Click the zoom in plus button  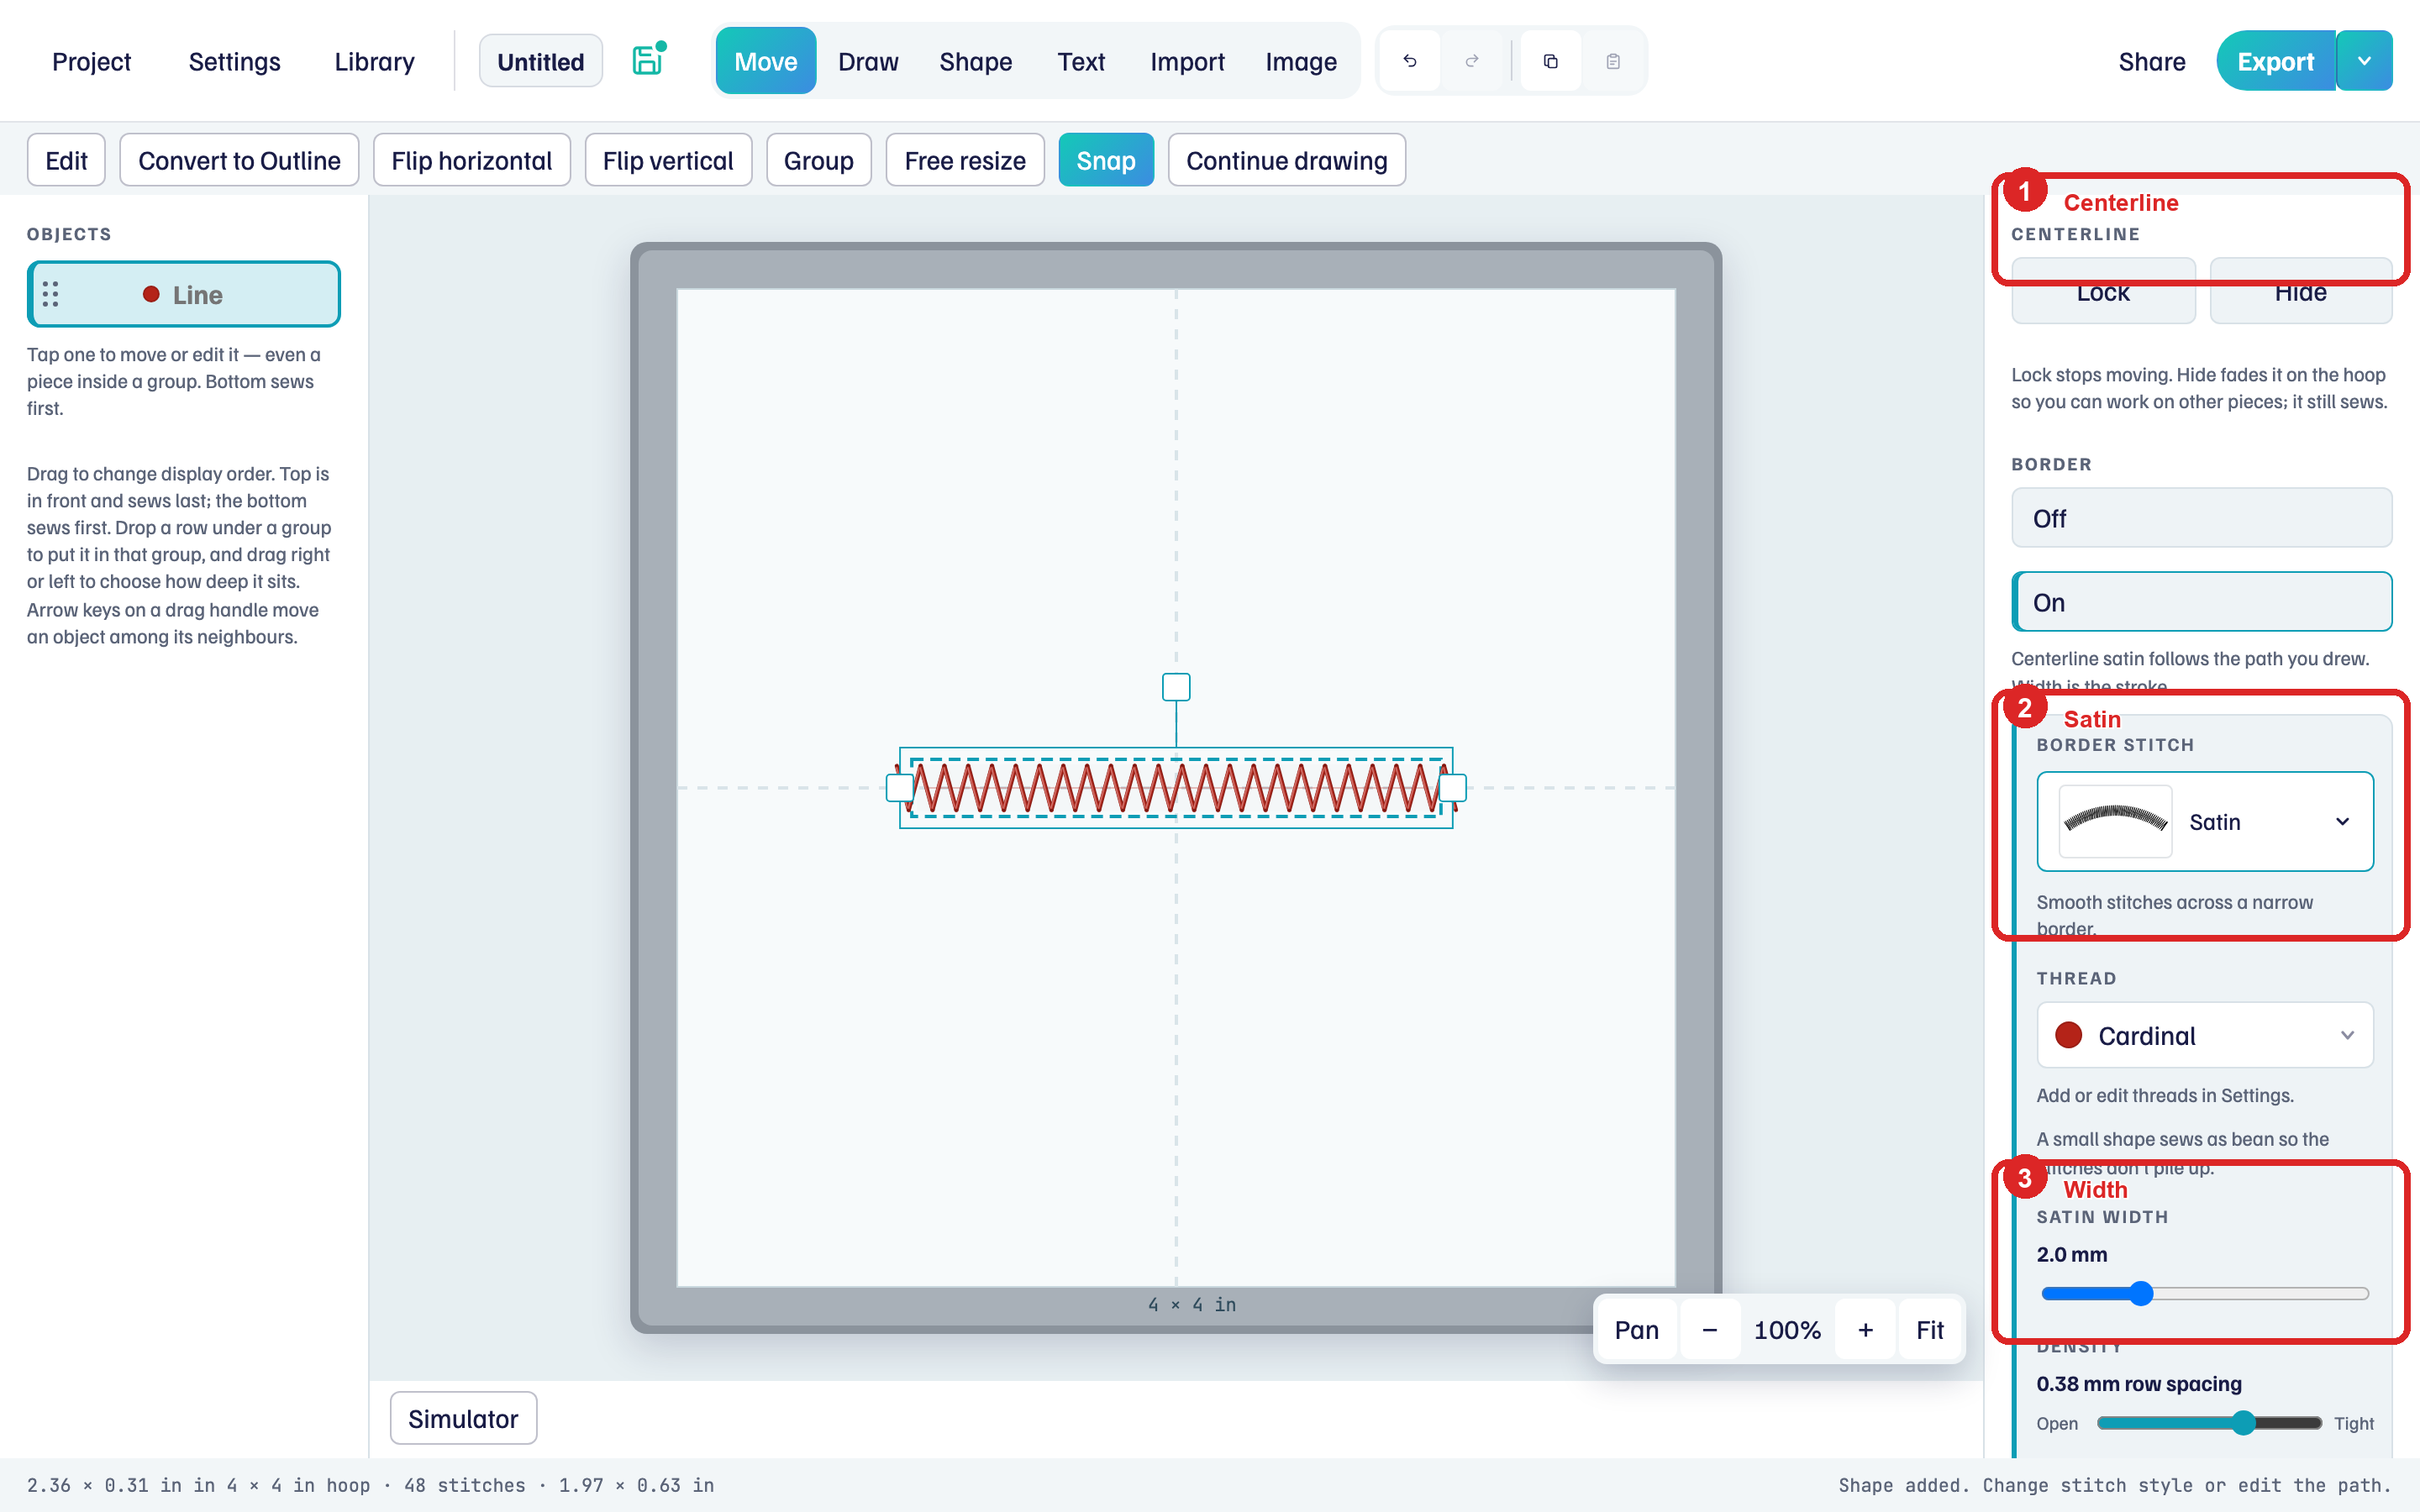coord(1865,1330)
